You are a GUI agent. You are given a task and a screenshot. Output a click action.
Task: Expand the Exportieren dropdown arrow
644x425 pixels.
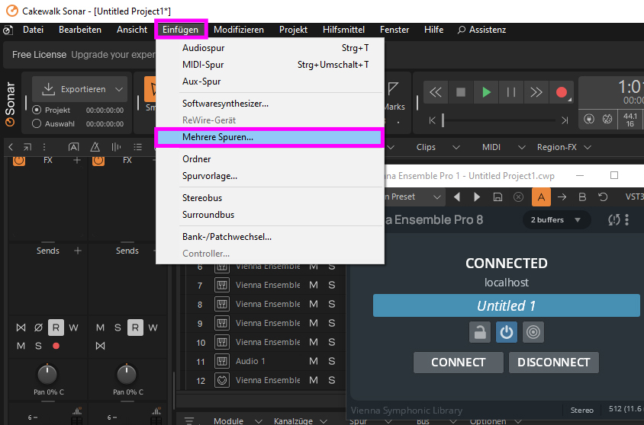coord(119,89)
